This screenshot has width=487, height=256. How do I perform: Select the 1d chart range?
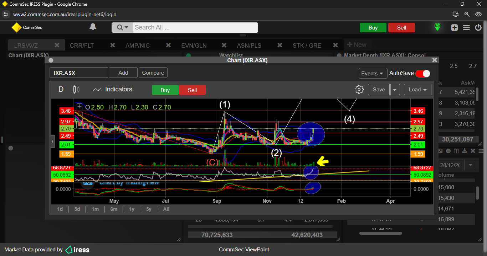pyautogui.click(x=60, y=209)
